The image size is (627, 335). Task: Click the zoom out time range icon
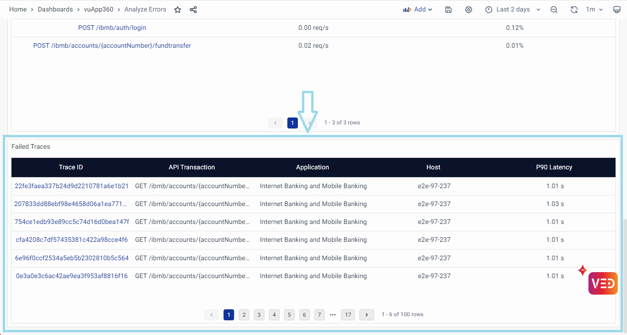coord(554,10)
